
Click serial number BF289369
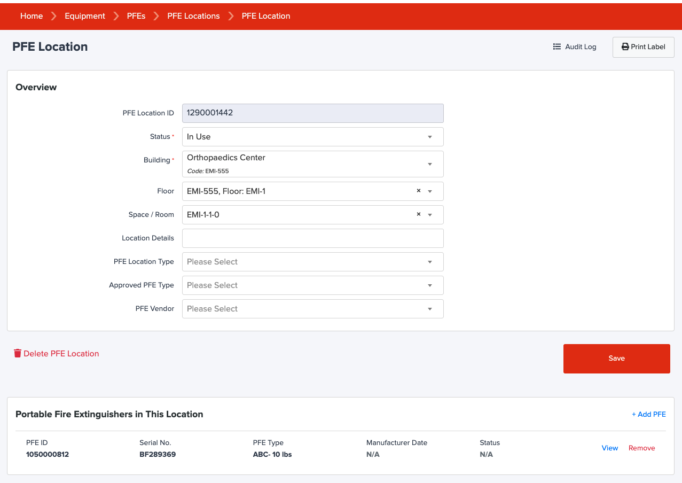coord(158,455)
